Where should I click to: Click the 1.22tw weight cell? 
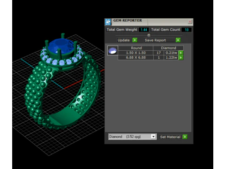[x=171, y=58]
